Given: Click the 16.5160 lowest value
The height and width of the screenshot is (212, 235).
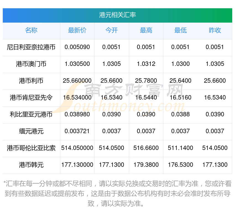Looking at the screenshot, I should [181, 98].
